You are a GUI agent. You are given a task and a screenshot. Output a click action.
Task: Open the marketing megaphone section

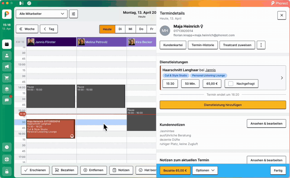tap(7, 67)
